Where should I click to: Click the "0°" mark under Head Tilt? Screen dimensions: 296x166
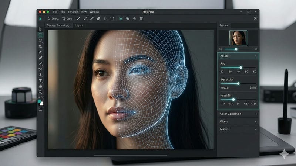click(238, 104)
